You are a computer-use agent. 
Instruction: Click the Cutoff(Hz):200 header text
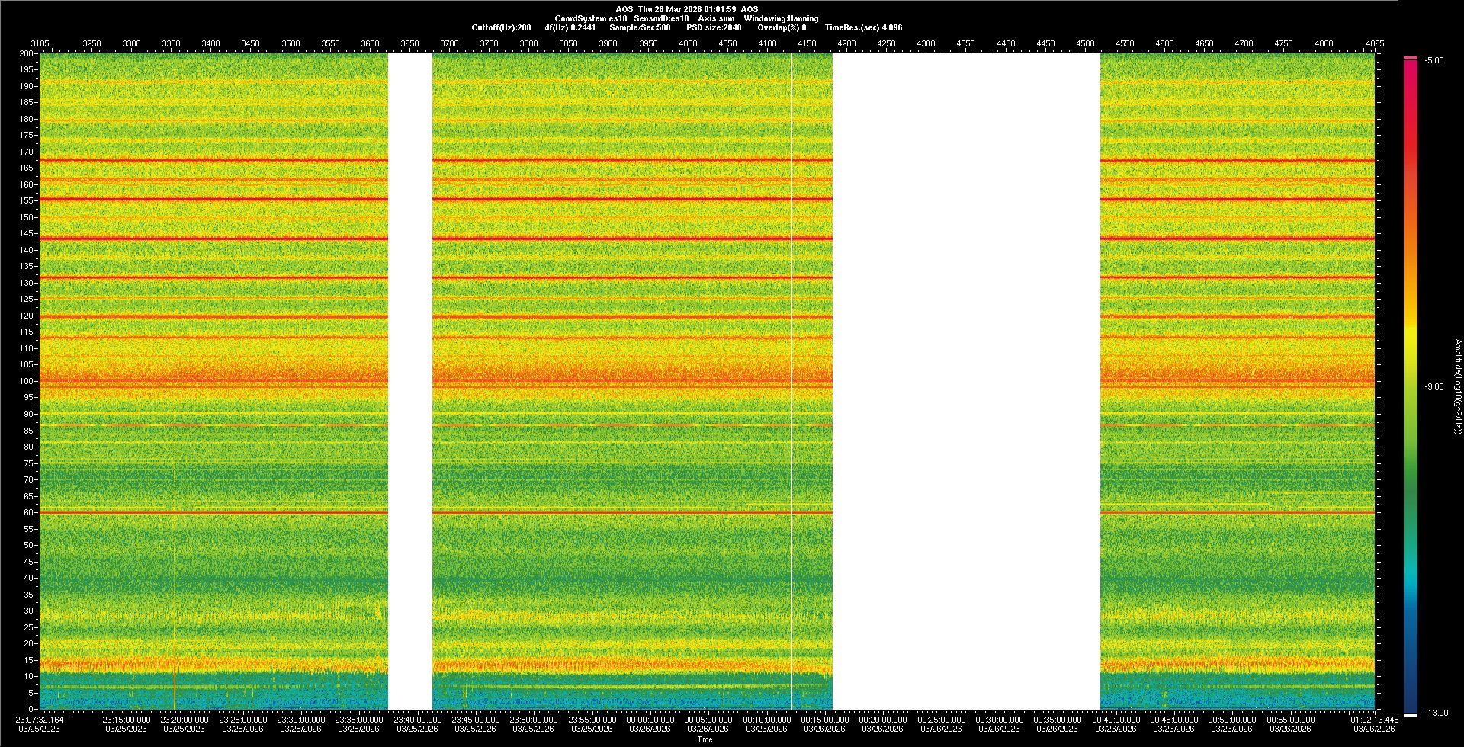coord(501,27)
